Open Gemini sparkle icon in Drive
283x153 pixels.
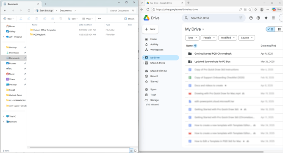click(x=266, y=18)
